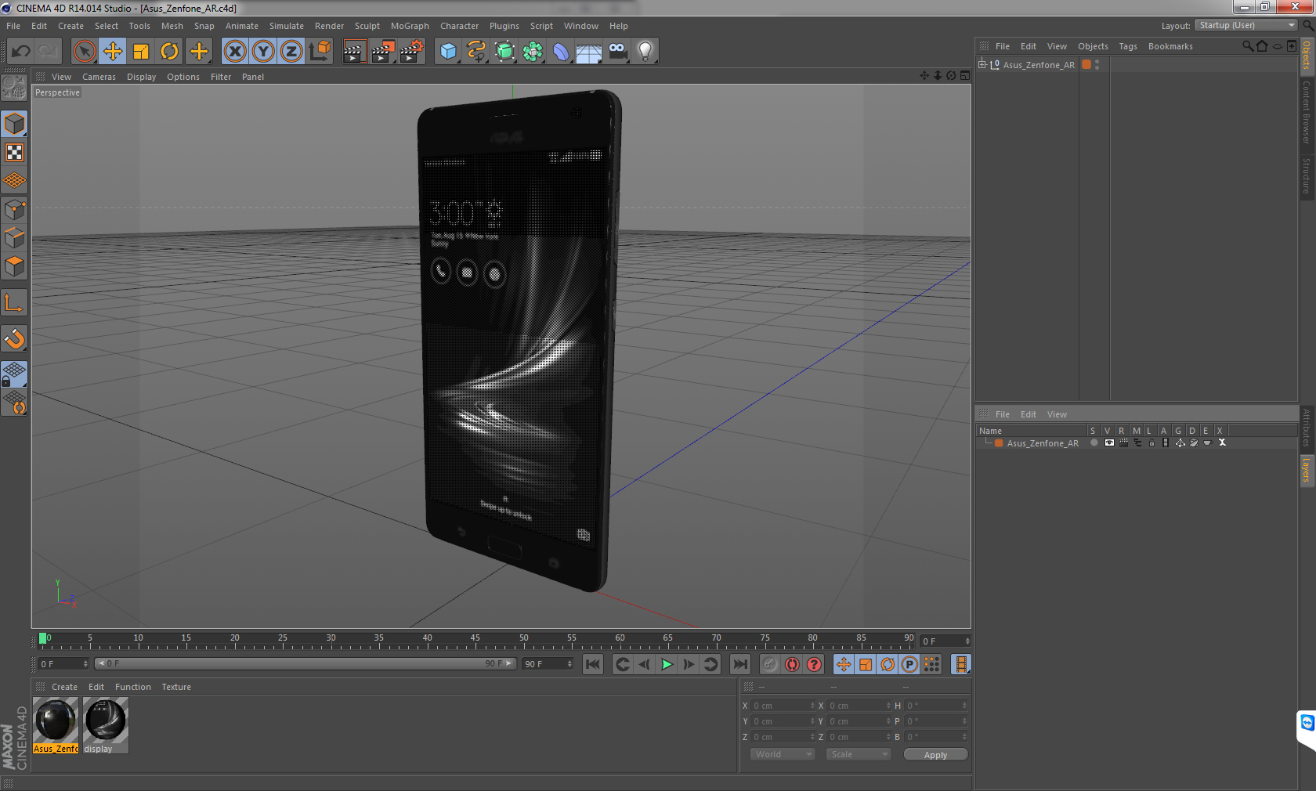Add a camera object
Screen dimensions: 1316x791
point(617,52)
